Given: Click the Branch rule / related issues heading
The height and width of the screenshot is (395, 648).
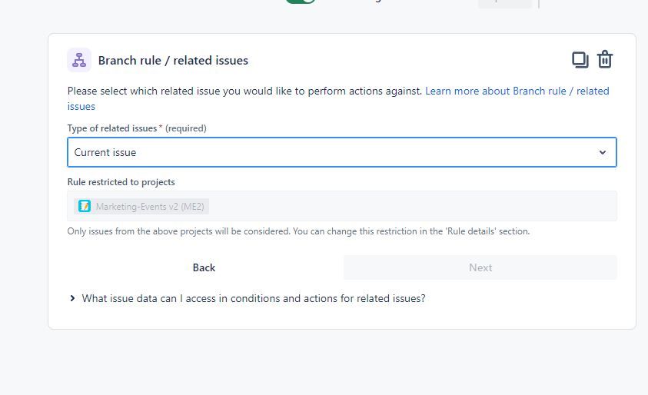Looking at the screenshot, I should click(x=173, y=60).
